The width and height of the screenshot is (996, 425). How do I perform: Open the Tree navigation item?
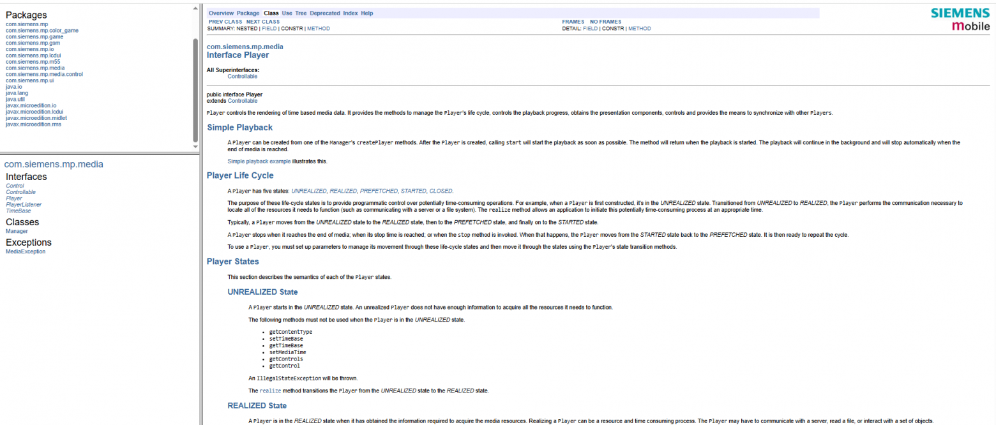tap(301, 13)
